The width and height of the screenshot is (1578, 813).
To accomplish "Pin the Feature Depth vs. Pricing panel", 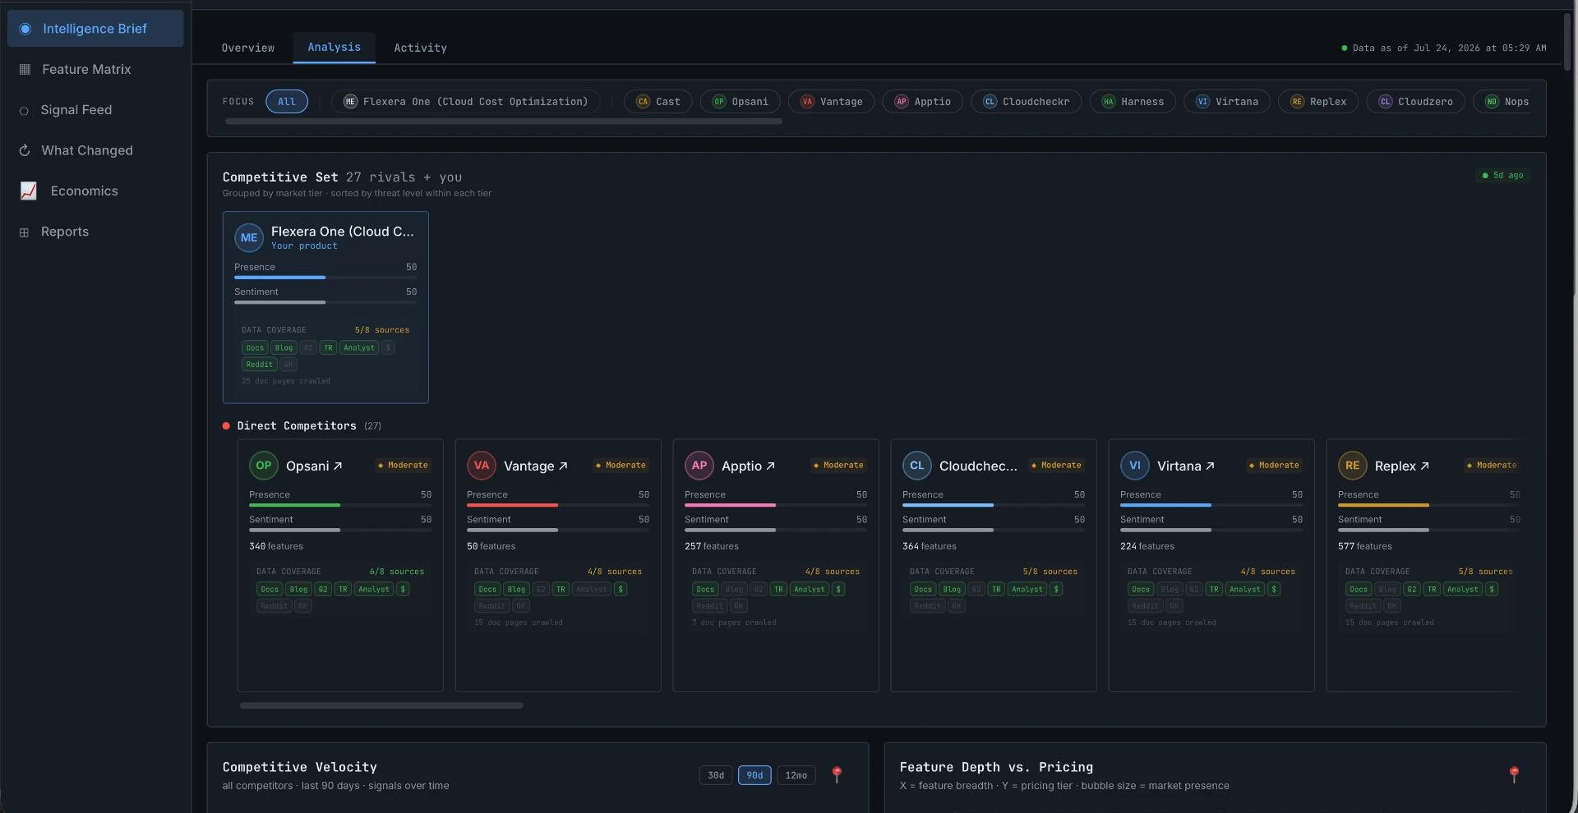I will [1514, 774].
